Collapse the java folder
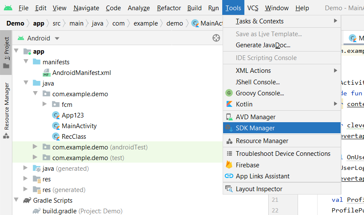Screen dimensions: 364x215 (26, 83)
